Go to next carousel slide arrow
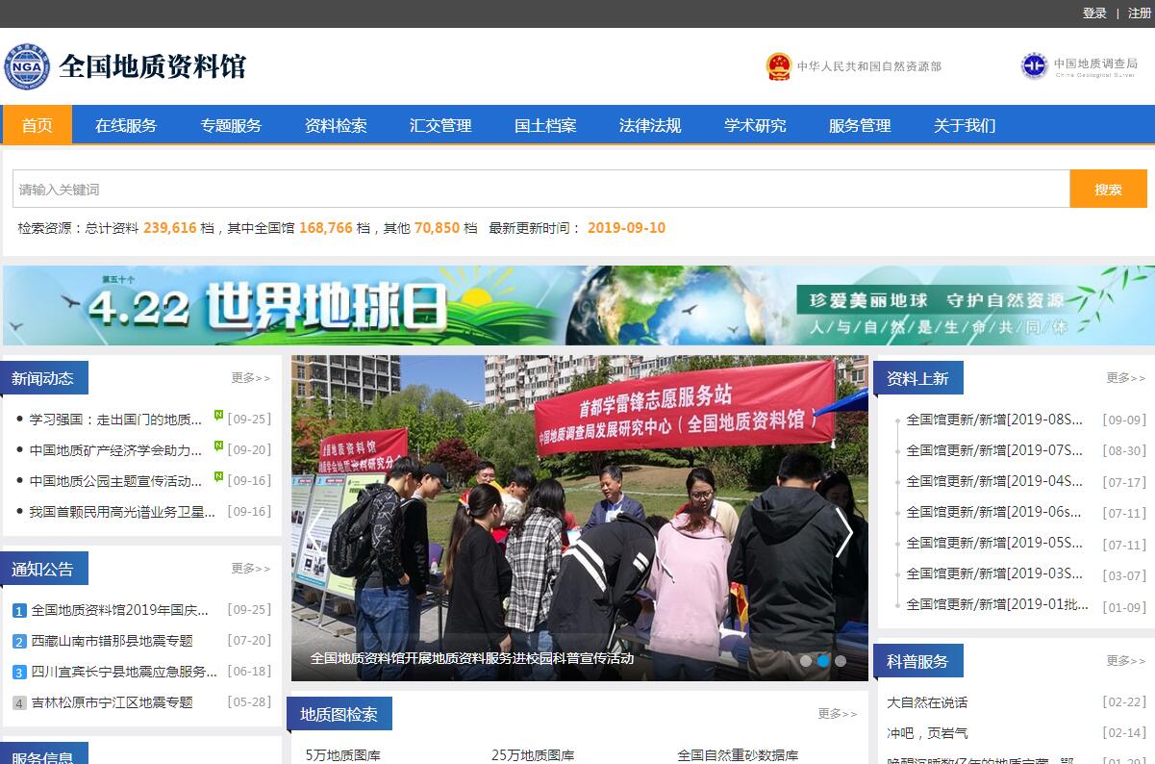The height and width of the screenshot is (764, 1155). [x=843, y=532]
